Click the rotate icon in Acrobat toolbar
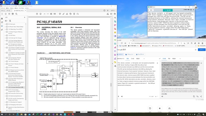This screenshot has width=206, height=116. pyautogui.click(x=78, y=14)
